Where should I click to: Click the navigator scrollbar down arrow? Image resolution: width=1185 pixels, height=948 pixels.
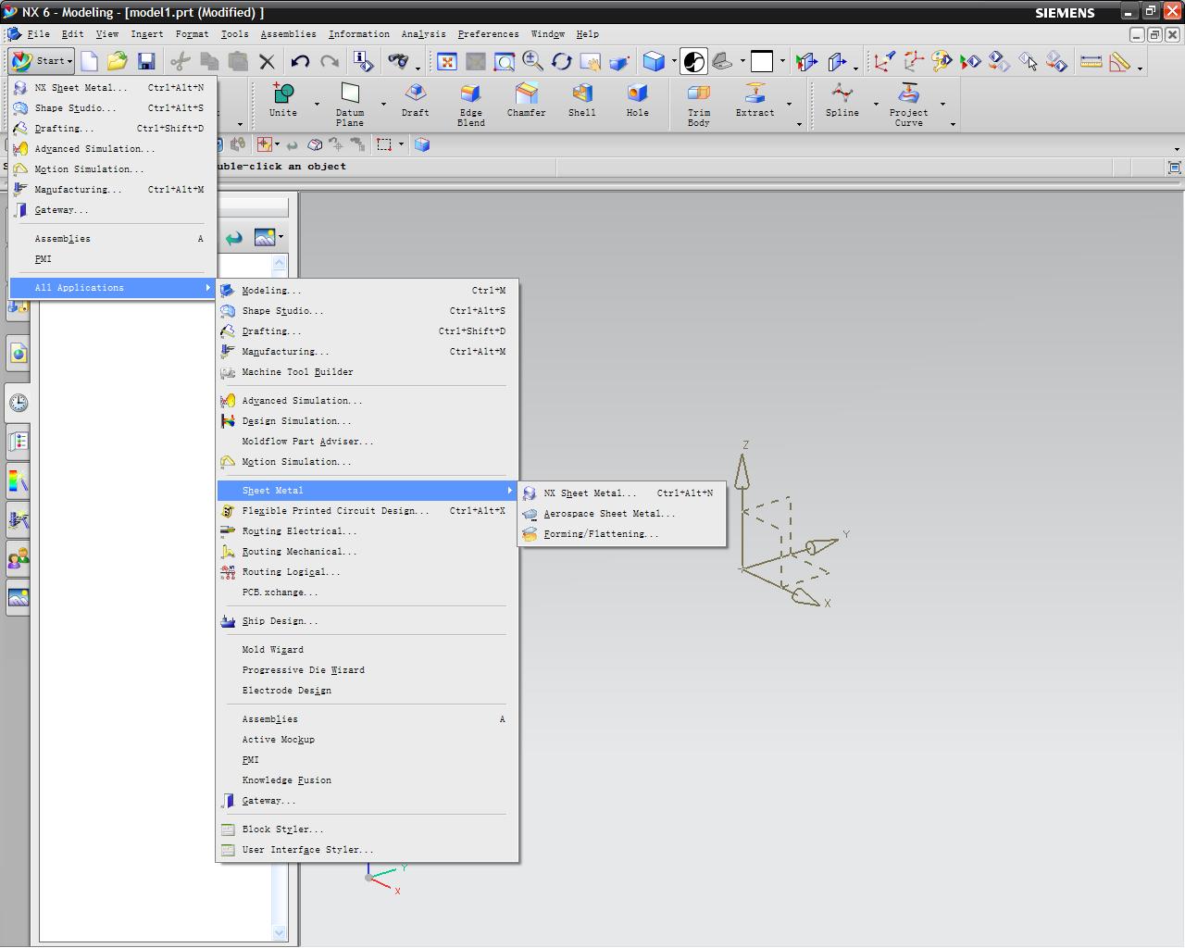click(x=280, y=933)
